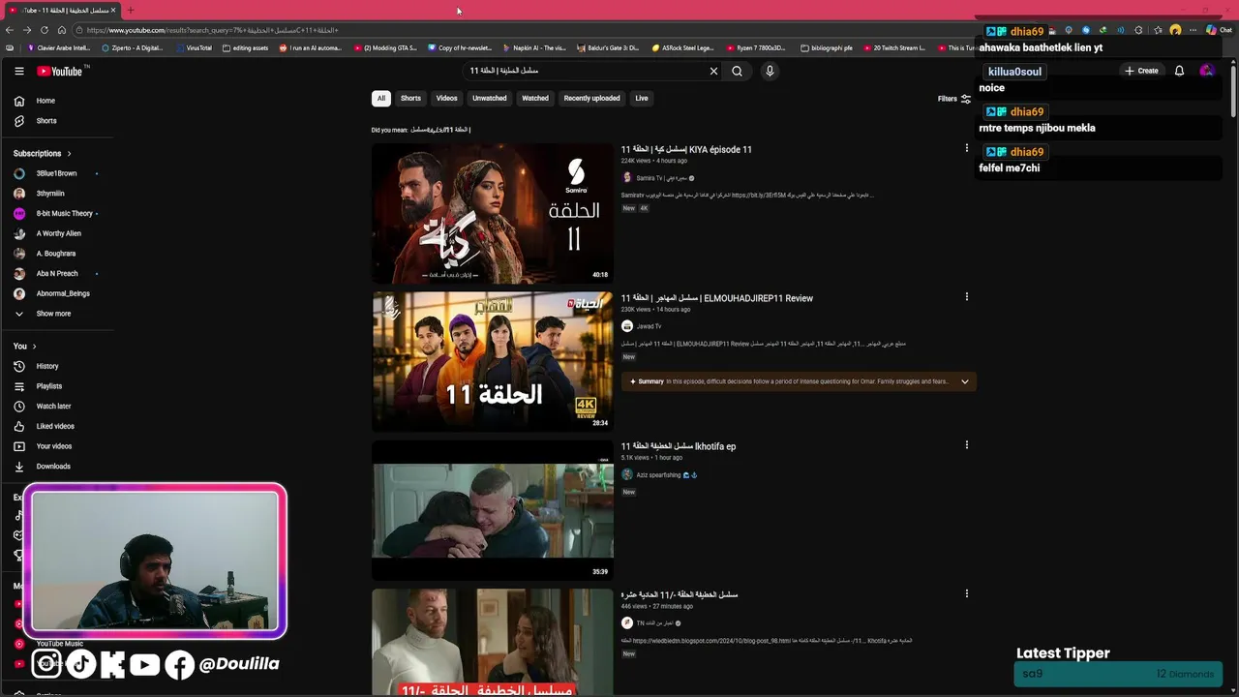Select the Videos filter chip
Viewport: 1239px width, 697px height.
pyautogui.click(x=446, y=98)
